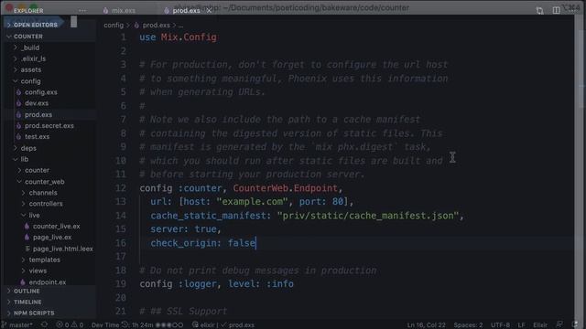Close the prod.exs tab
This screenshot has height=329, width=586.
point(209,10)
